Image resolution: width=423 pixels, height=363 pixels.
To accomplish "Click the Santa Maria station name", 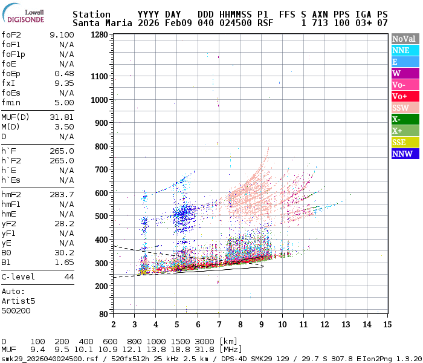I will pyautogui.click(x=102, y=23).
